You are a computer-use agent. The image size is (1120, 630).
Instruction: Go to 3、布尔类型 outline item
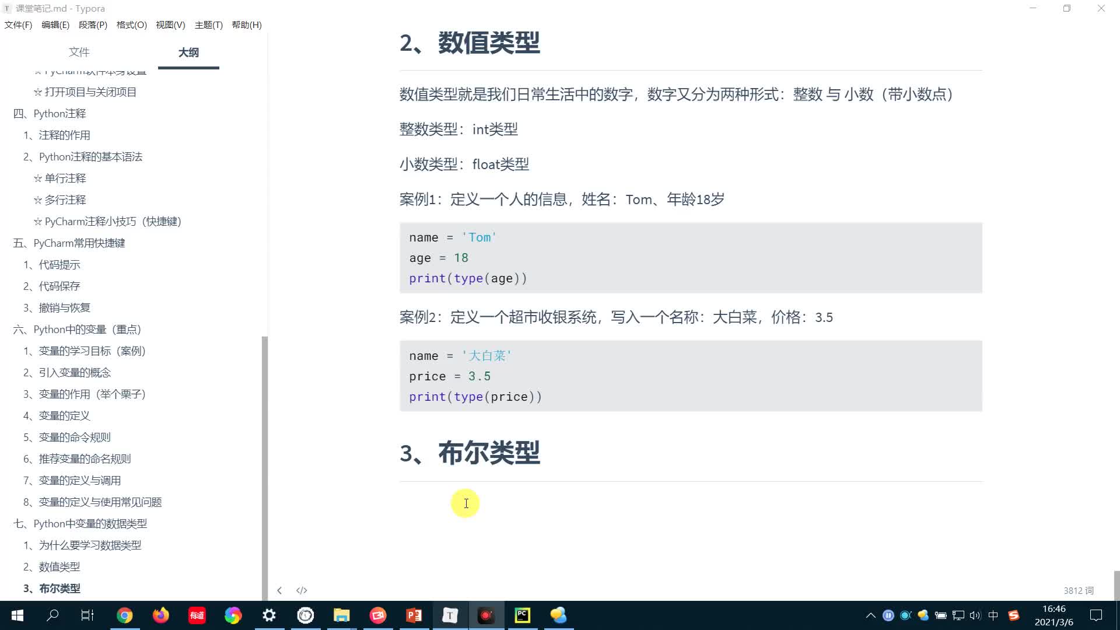52,589
